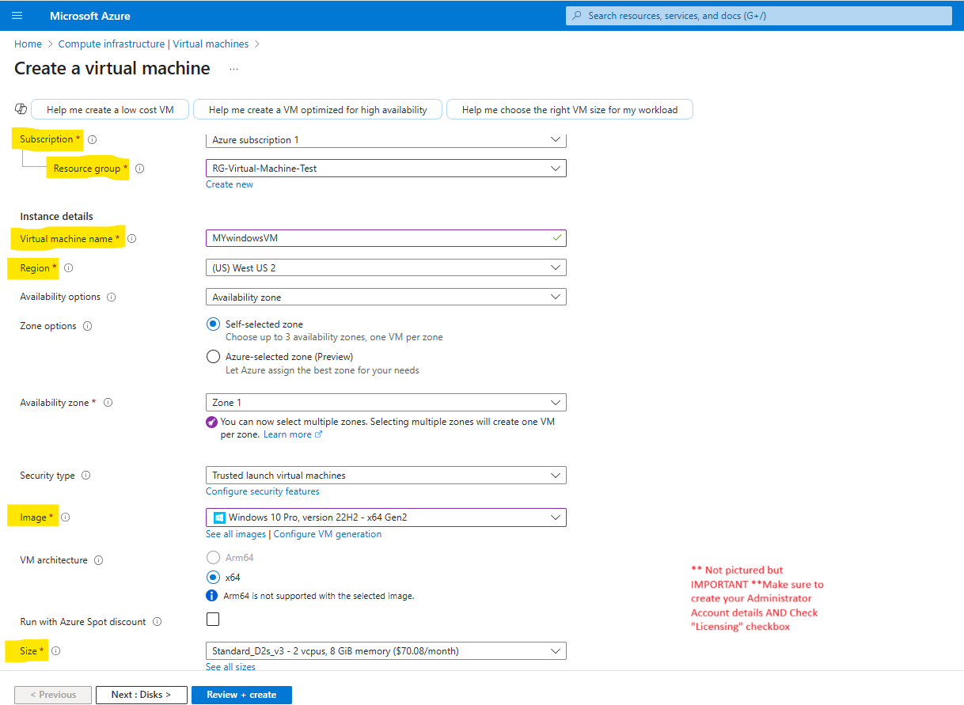Click Help me create VM optimized for high availability
This screenshot has height=705, width=964.
pyautogui.click(x=318, y=110)
